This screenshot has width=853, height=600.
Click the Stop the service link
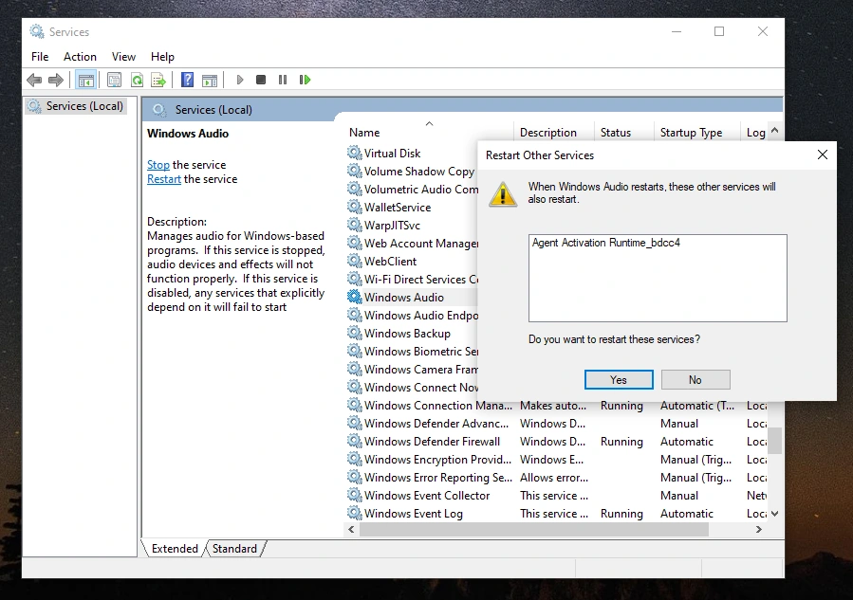(158, 165)
